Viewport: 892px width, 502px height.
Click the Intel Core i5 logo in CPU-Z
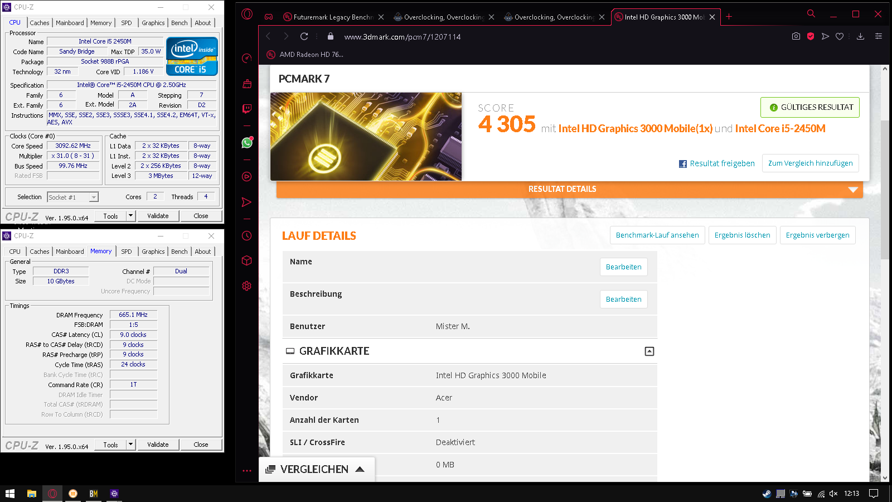point(192,56)
